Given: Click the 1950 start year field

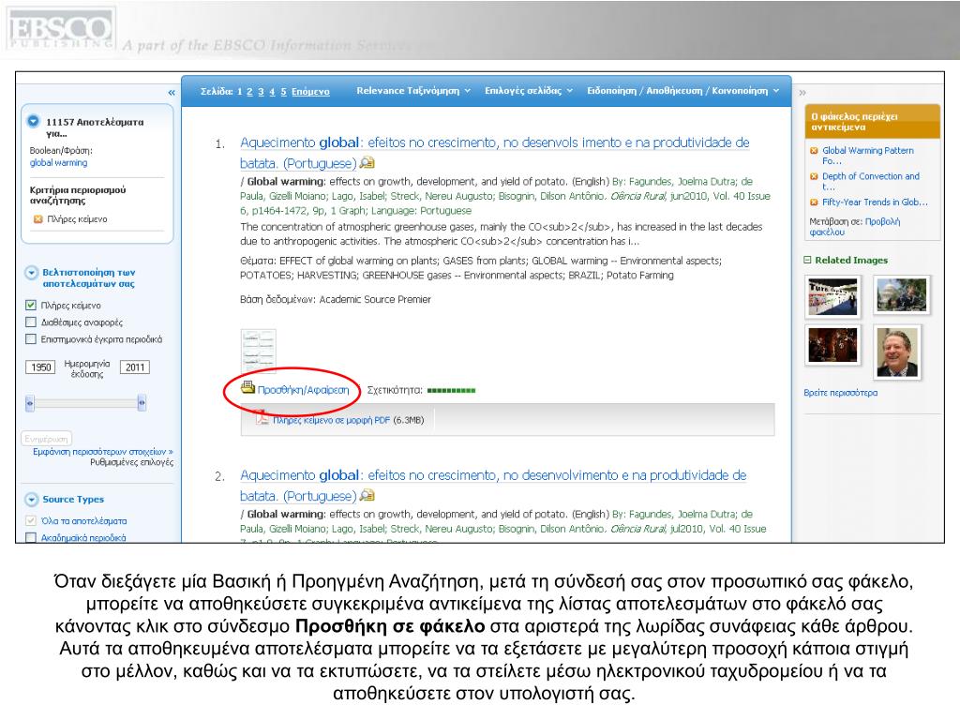Looking at the screenshot, I should pyautogui.click(x=40, y=367).
